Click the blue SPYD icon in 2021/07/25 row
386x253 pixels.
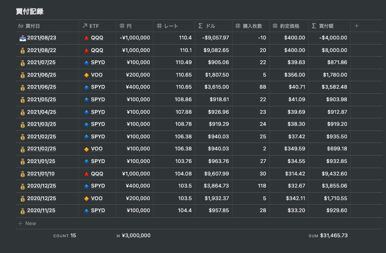click(86, 63)
